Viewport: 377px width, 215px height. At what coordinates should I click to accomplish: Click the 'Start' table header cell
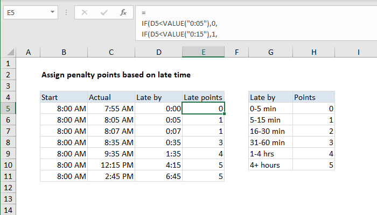click(x=64, y=97)
